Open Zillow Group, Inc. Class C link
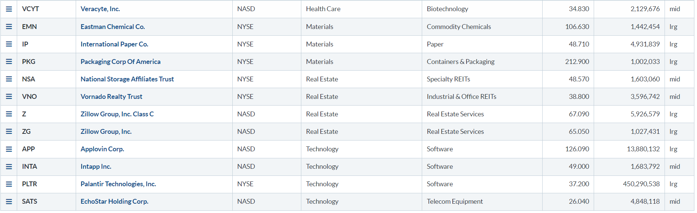The height and width of the screenshot is (213, 697). coord(117,114)
